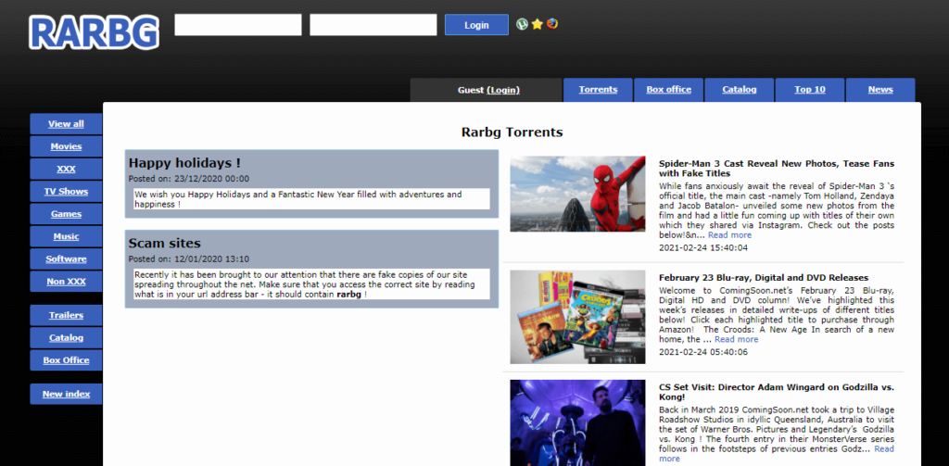Click timestamp 2021-02-24 05:40:06
The width and height of the screenshot is (949, 466).
[x=703, y=352]
